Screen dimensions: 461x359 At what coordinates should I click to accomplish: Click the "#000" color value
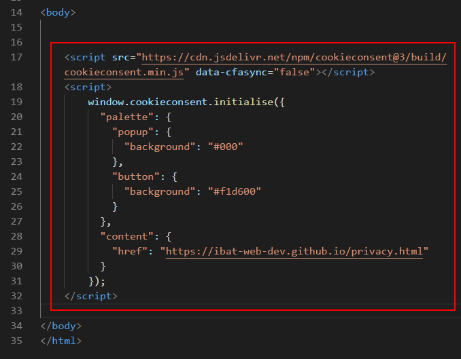226,147
